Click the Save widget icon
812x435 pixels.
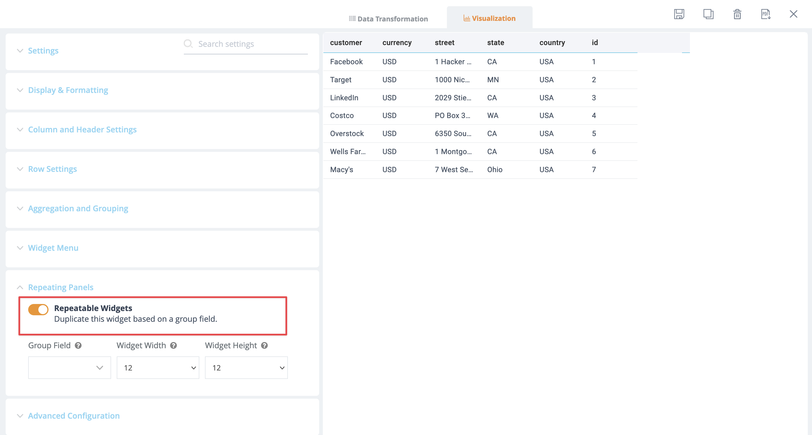[x=679, y=14]
